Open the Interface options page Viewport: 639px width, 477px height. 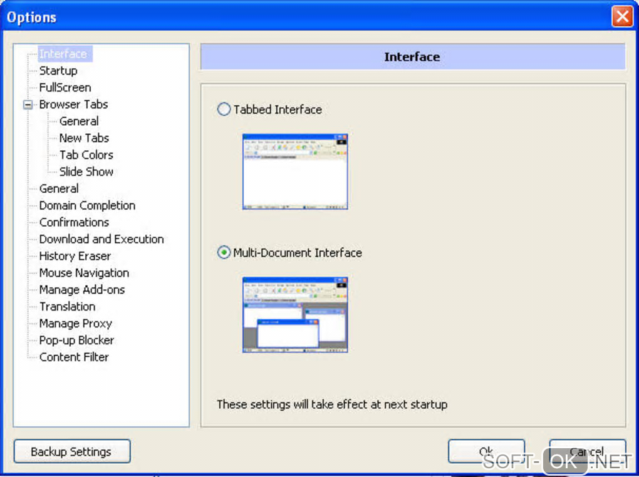(65, 54)
